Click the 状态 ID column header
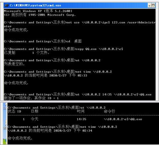 [x=14, y=111]
